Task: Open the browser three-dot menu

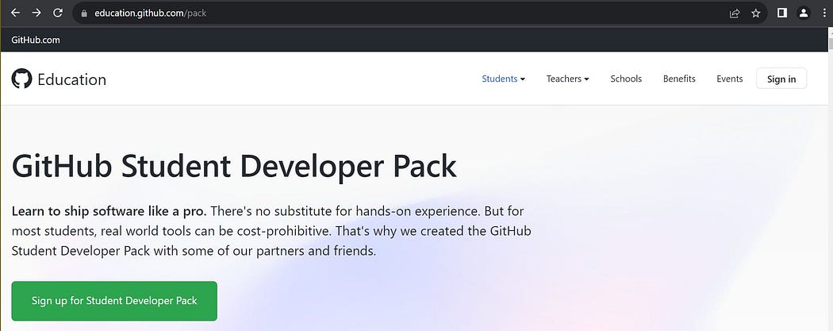Action: (823, 13)
